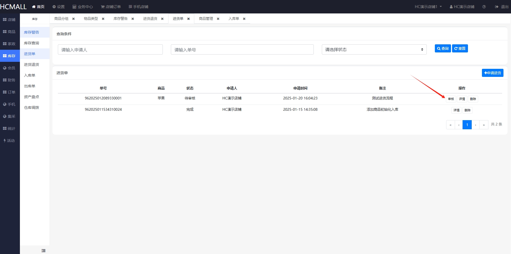Expand the HC演示店铺1 store dropdown
The width and height of the screenshot is (511, 254).
pyautogui.click(x=428, y=7)
